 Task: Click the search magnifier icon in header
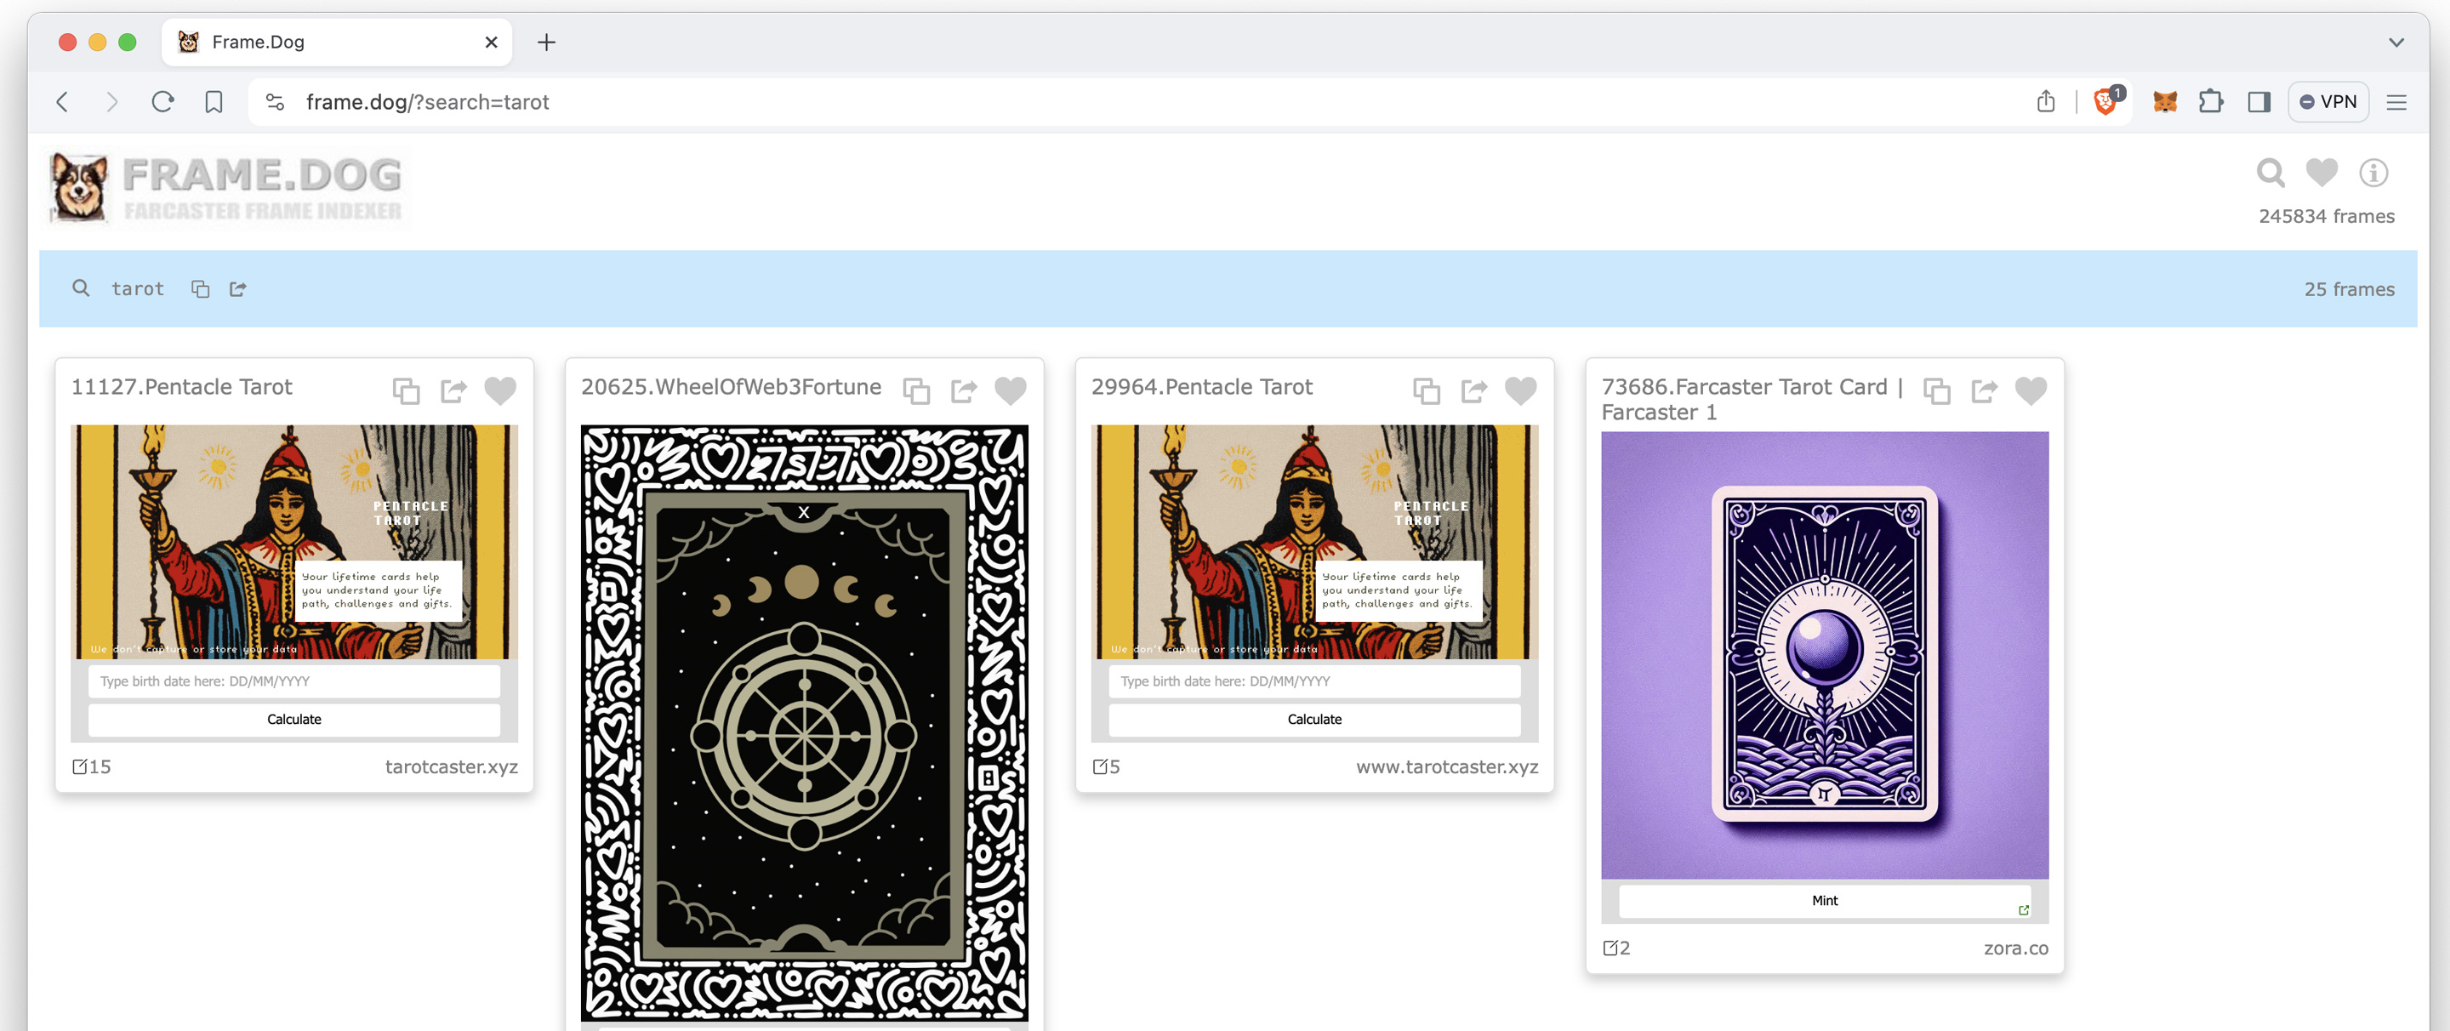coord(2271,173)
